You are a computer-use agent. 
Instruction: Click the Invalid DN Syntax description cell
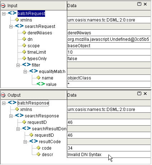point(109,155)
